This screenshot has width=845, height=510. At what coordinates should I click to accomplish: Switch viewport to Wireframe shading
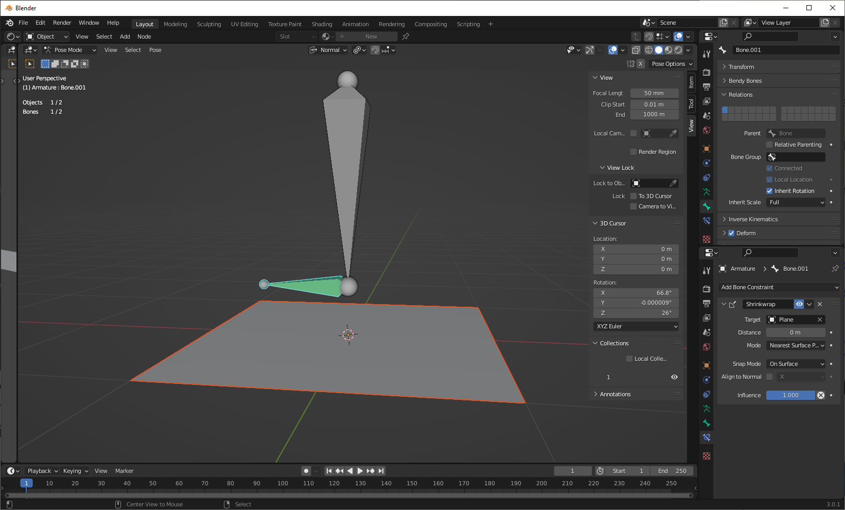click(x=648, y=50)
